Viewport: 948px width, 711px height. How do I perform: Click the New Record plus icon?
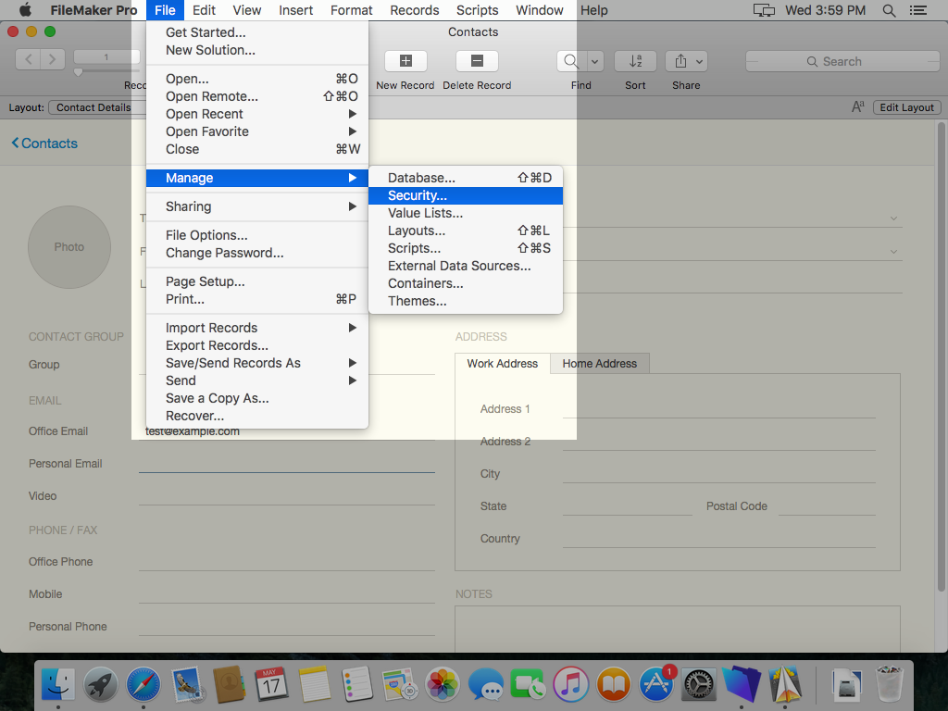point(405,61)
